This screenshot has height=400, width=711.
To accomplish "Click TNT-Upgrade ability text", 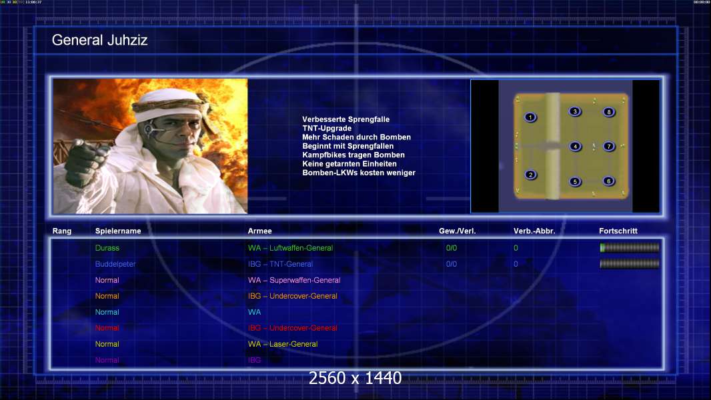I will pyautogui.click(x=327, y=128).
